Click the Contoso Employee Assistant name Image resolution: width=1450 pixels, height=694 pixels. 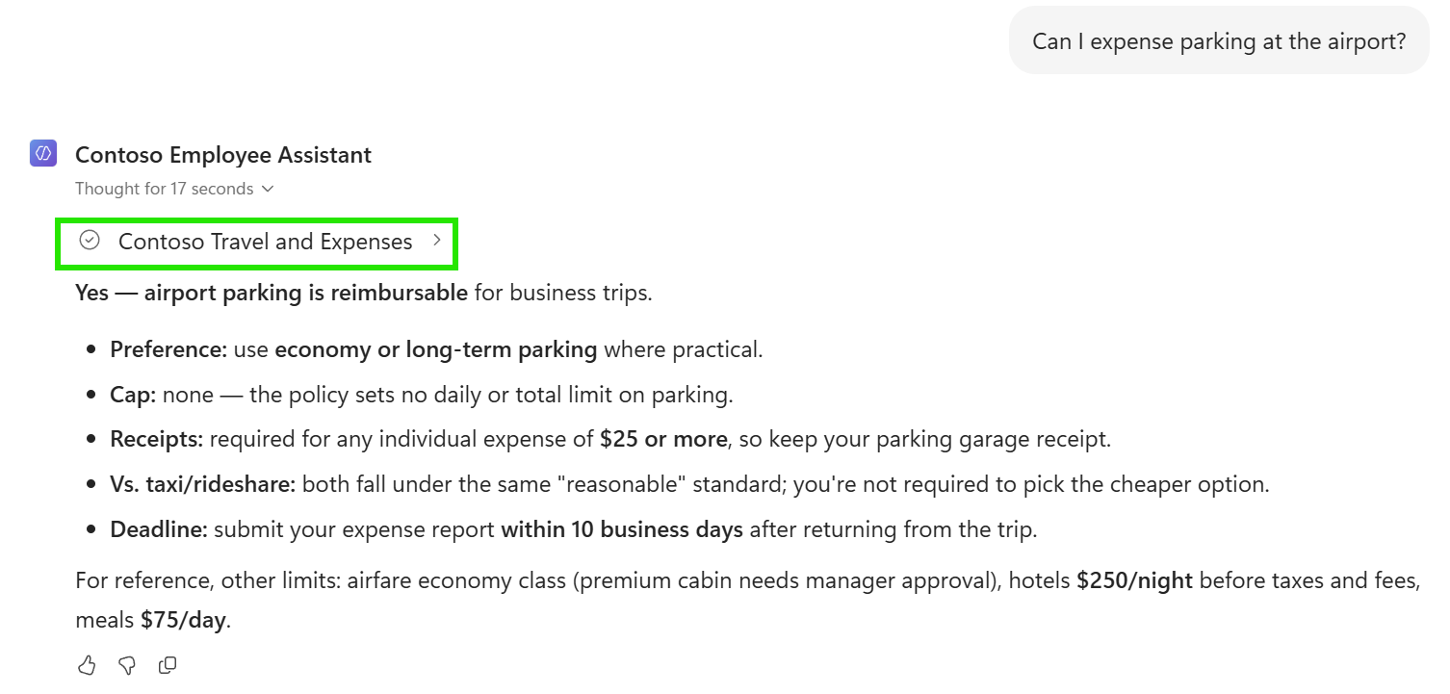click(x=223, y=155)
